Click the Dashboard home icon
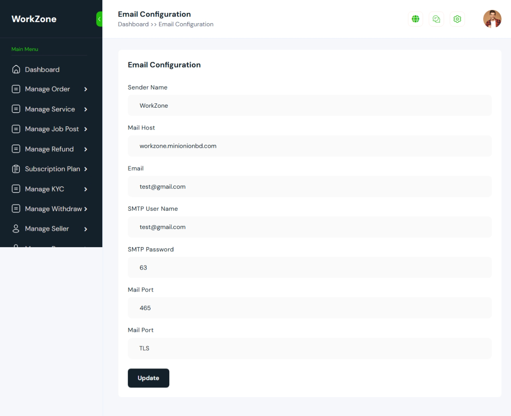This screenshot has width=511, height=416. click(x=16, y=70)
